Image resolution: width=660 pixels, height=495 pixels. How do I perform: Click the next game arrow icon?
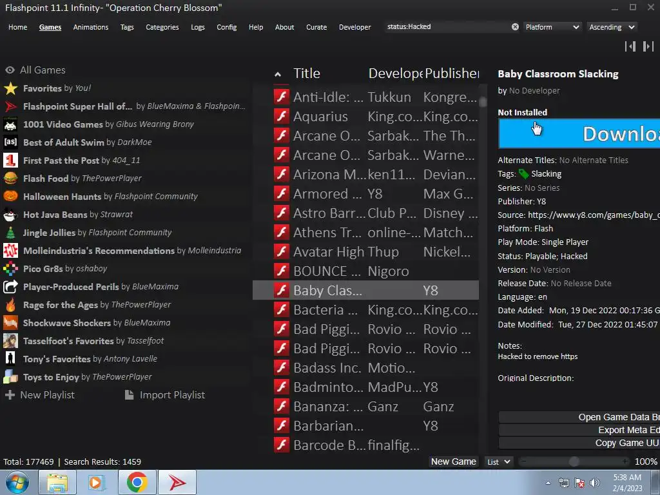(648, 46)
